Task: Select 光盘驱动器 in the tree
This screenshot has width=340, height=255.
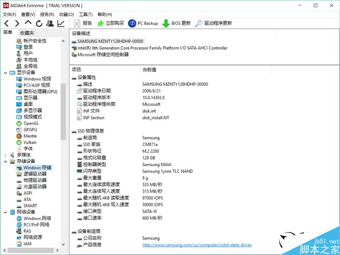Action: (31, 187)
